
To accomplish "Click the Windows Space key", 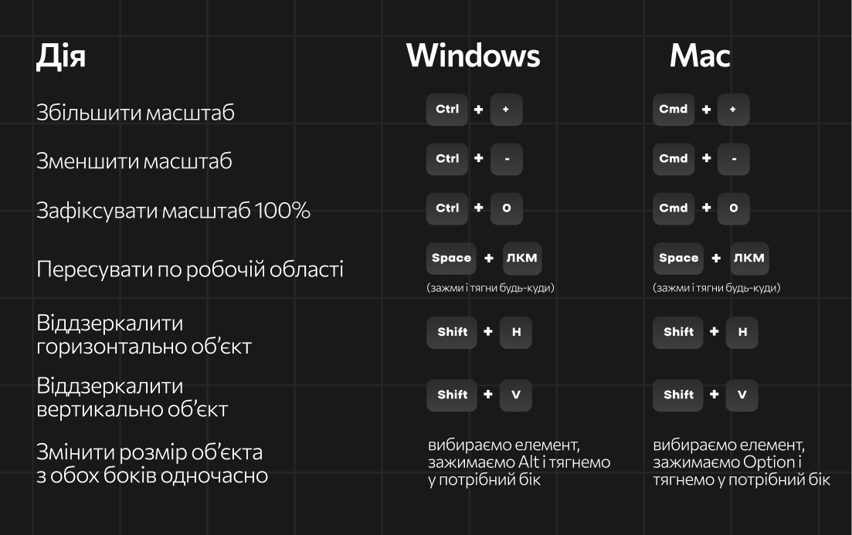I will [x=452, y=258].
